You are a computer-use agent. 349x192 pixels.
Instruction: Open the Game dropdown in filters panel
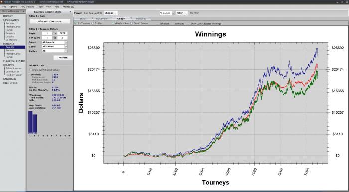pyautogui.click(x=55, y=46)
